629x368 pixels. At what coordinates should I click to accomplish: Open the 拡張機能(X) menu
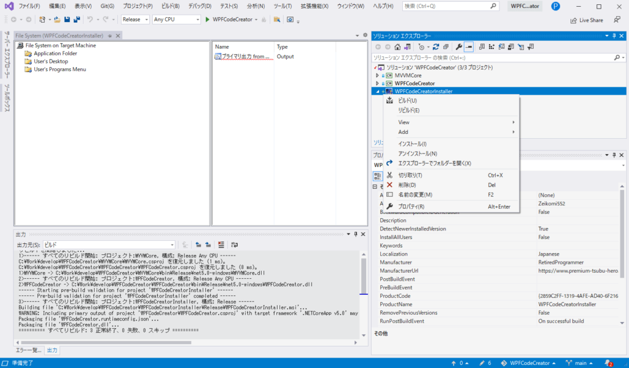pyautogui.click(x=314, y=6)
